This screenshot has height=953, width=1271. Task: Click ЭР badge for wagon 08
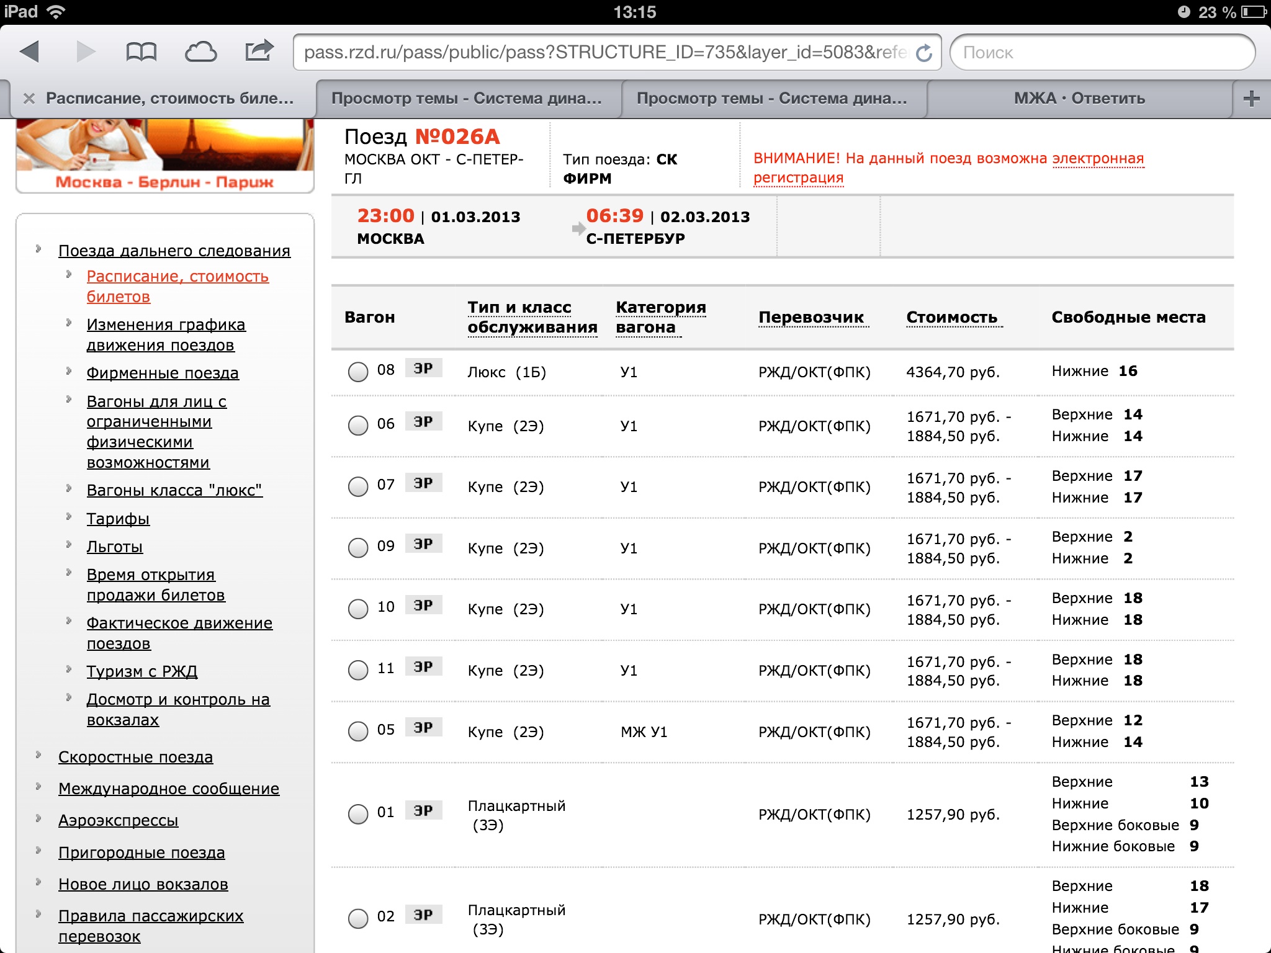click(x=423, y=369)
